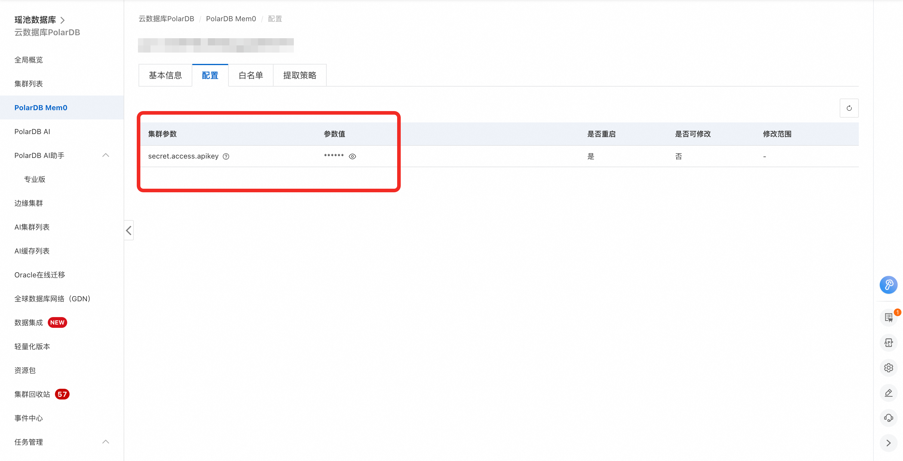This screenshot has width=903, height=461.
Task: Refresh the cluster parameters table
Action: pos(849,108)
